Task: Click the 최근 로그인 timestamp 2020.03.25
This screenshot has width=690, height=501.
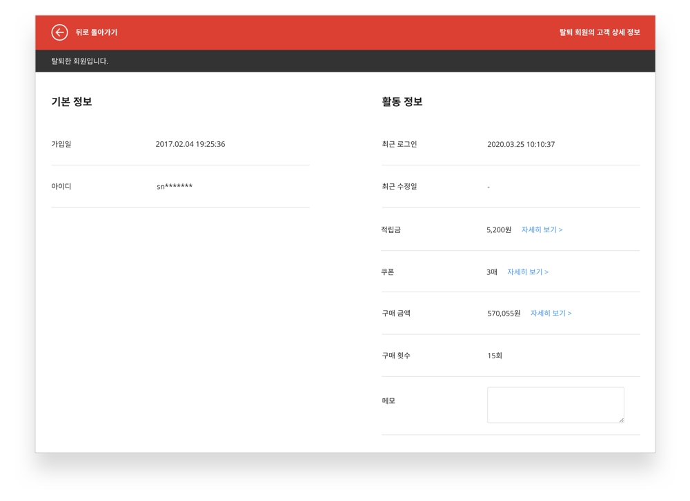Action: click(x=521, y=145)
